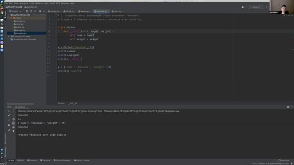294x165 pixels.
Task: Click the rerun icon in Run panel
Action: coord(9,111)
